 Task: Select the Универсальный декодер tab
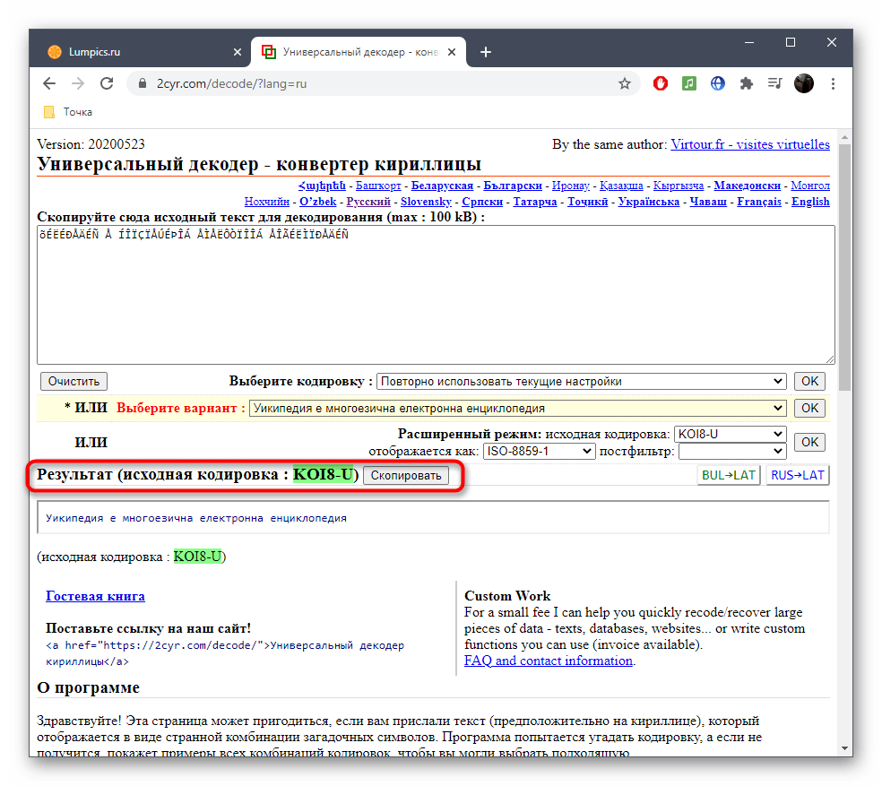359,52
